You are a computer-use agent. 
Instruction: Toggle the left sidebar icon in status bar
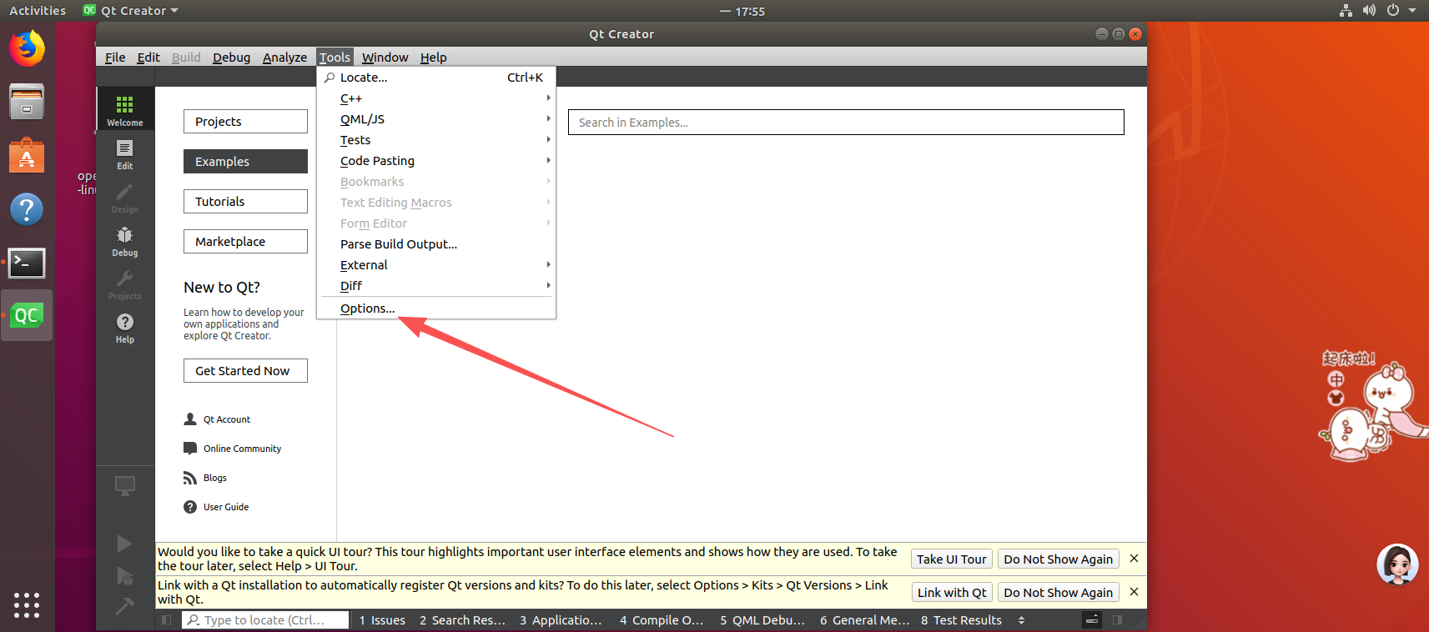coord(167,620)
